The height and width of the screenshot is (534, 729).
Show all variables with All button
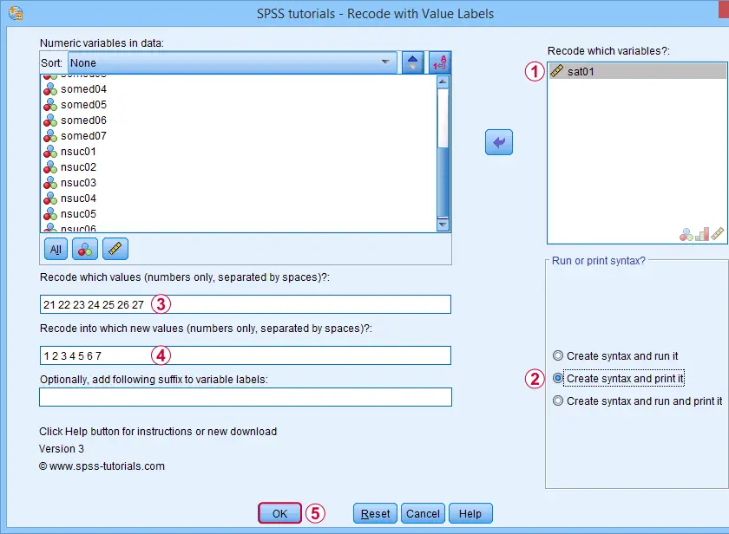tap(56, 249)
